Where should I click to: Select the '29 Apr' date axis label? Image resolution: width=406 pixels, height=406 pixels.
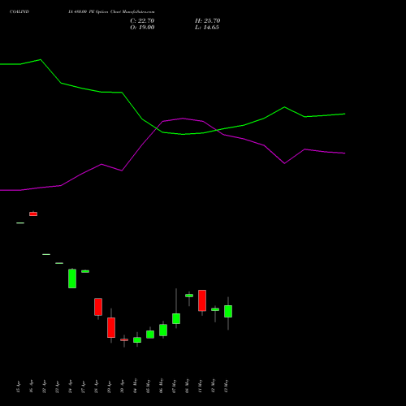[x=109, y=387]
